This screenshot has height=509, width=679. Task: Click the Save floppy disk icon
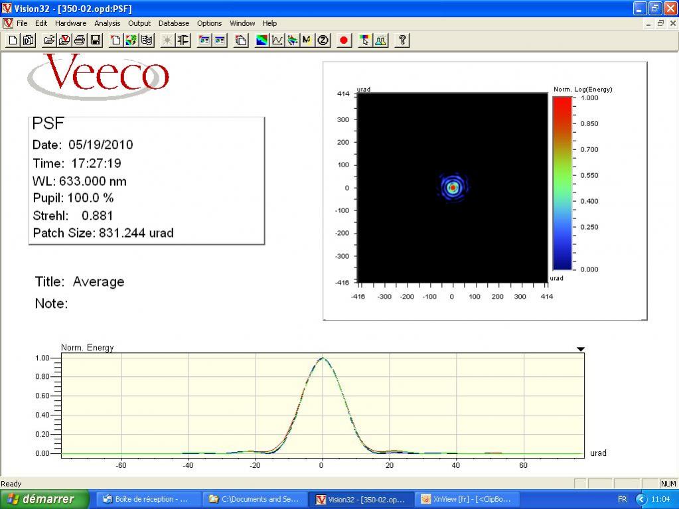95,40
